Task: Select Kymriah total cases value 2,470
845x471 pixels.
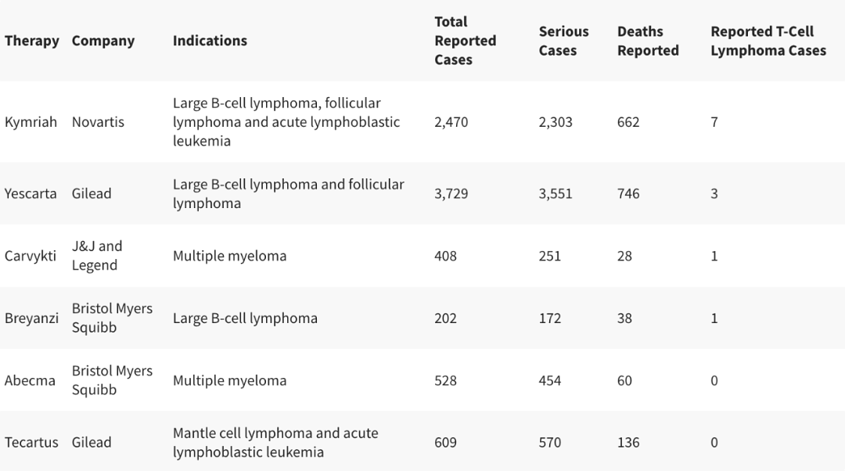Action: (451, 122)
